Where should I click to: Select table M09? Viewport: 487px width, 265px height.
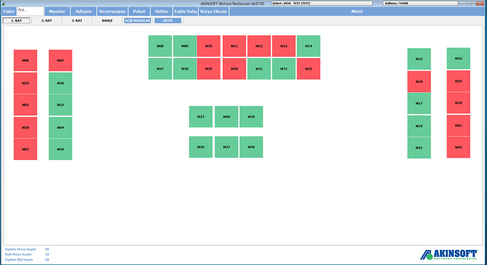pos(185,46)
